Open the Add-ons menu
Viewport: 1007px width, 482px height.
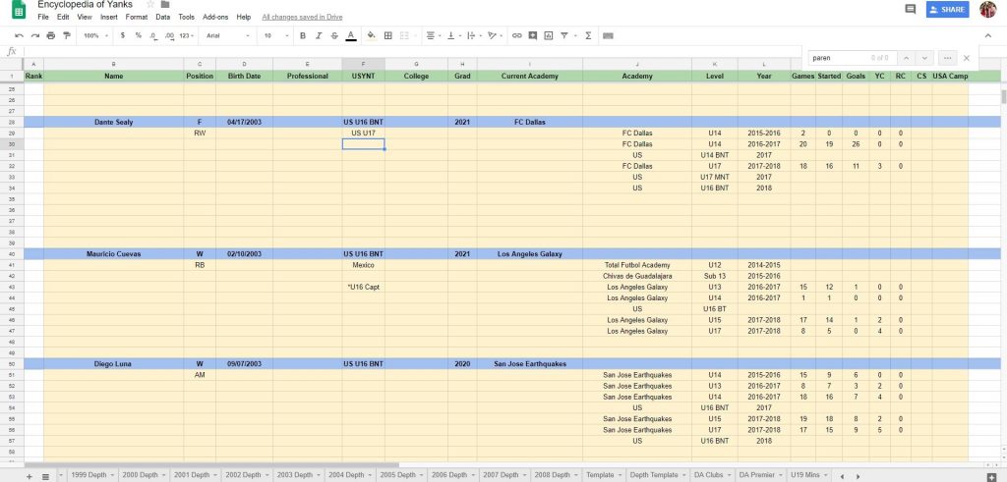[215, 18]
